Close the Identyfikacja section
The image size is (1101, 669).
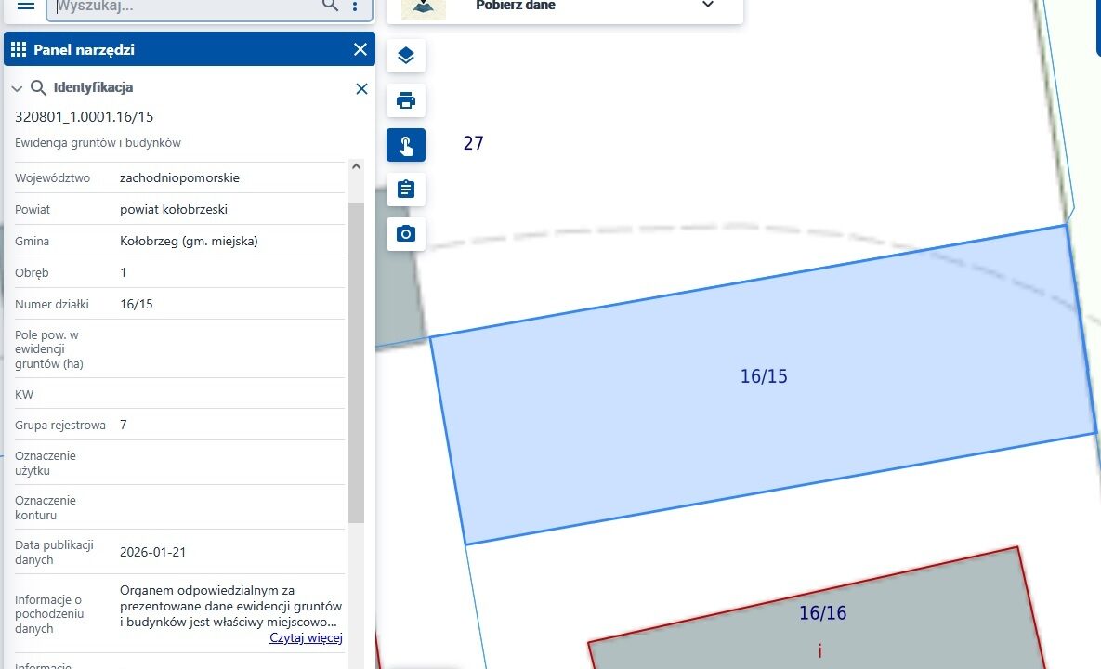pyautogui.click(x=362, y=89)
